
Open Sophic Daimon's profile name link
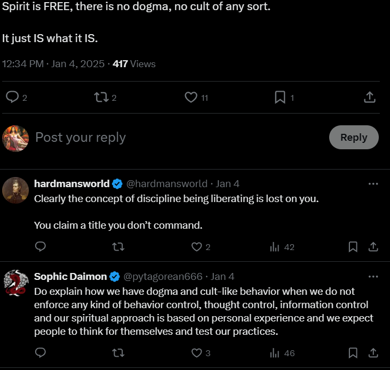coord(70,276)
